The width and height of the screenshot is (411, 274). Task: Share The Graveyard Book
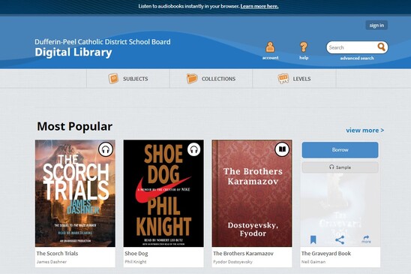pyautogui.click(x=340, y=239)
